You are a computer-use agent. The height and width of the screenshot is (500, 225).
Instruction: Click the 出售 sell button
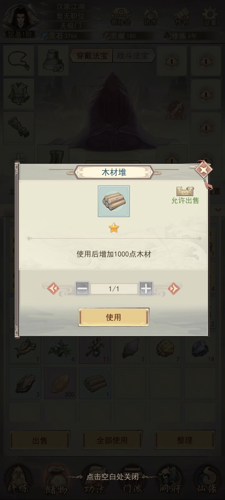pos(40,440)
